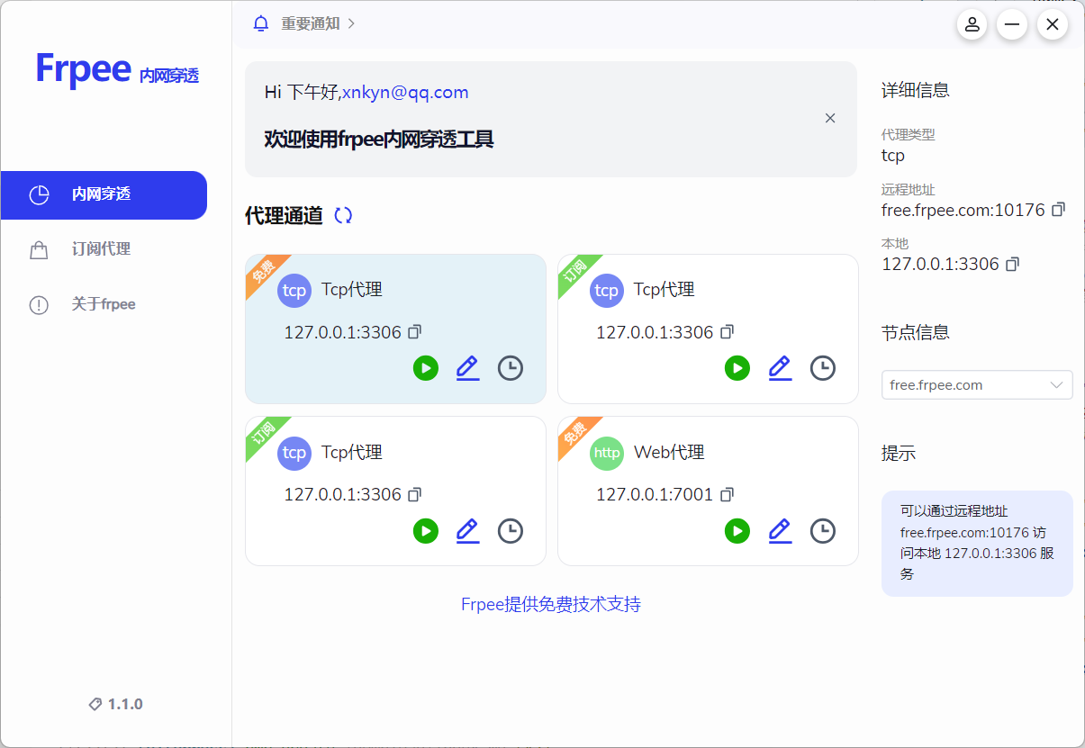Open clock icon on 免费 Tcp代理 card
This screenshot has height=748, width=1085.
coord(511,367)
